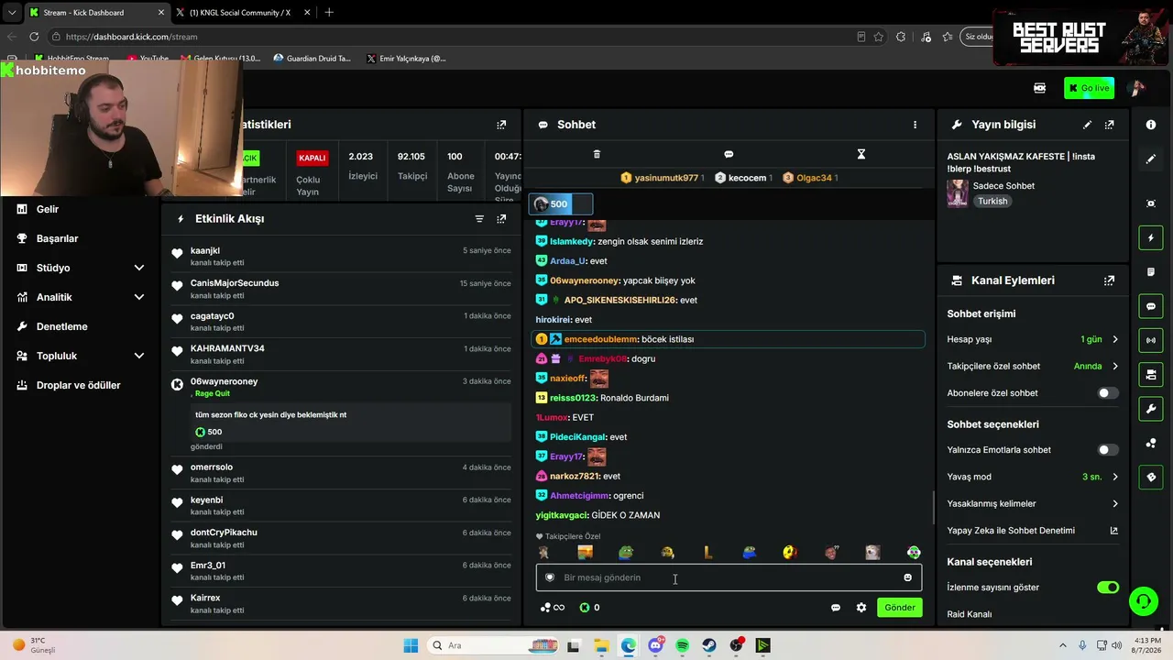
Task: Click the price tag icon in right sidebar
Action: coord(1151,477)
